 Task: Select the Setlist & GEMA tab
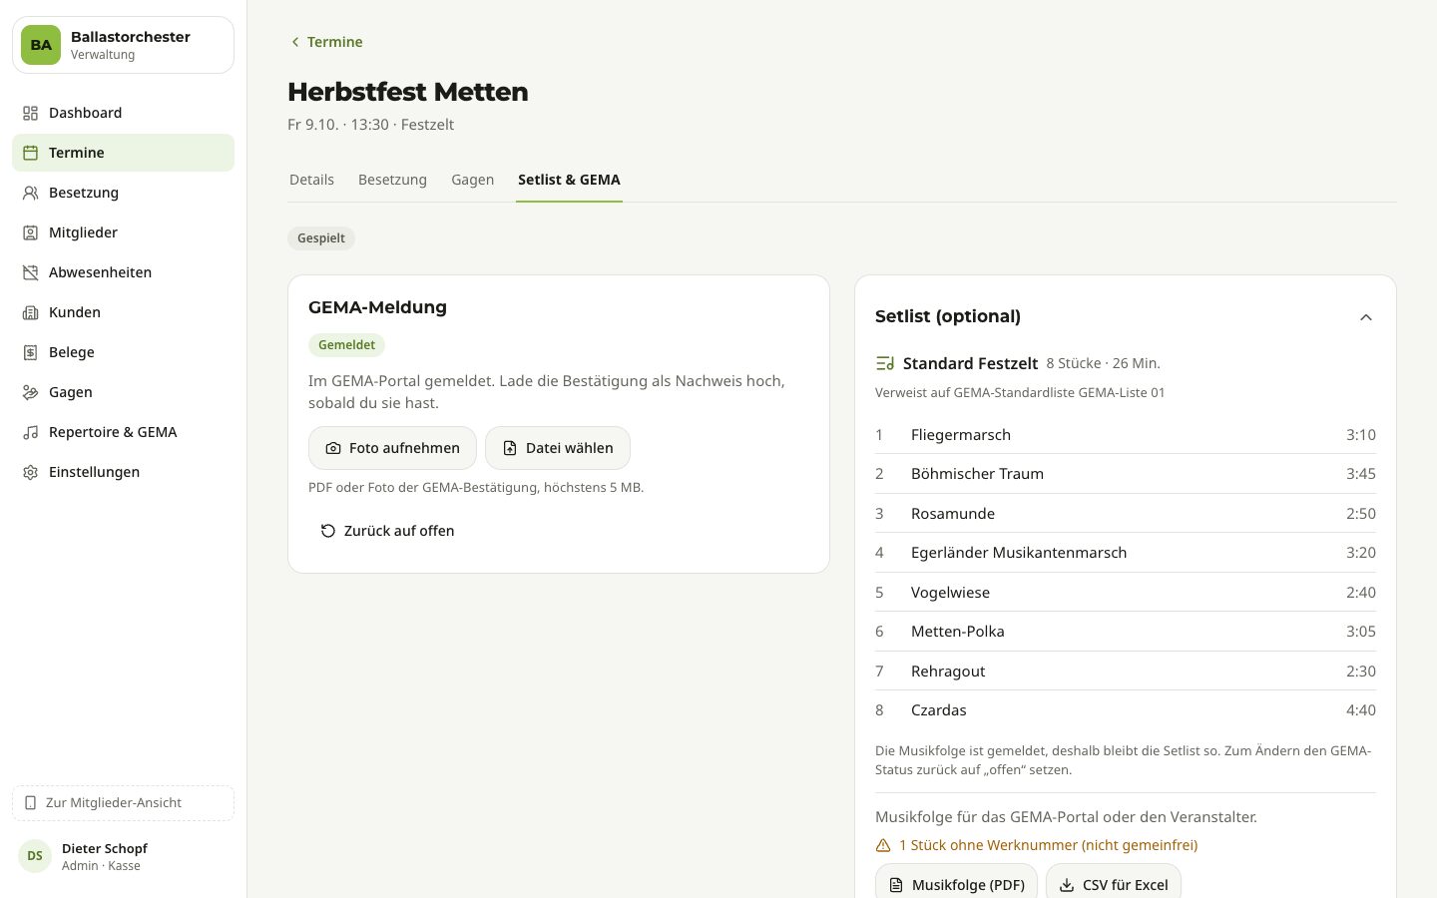point(569,180)
